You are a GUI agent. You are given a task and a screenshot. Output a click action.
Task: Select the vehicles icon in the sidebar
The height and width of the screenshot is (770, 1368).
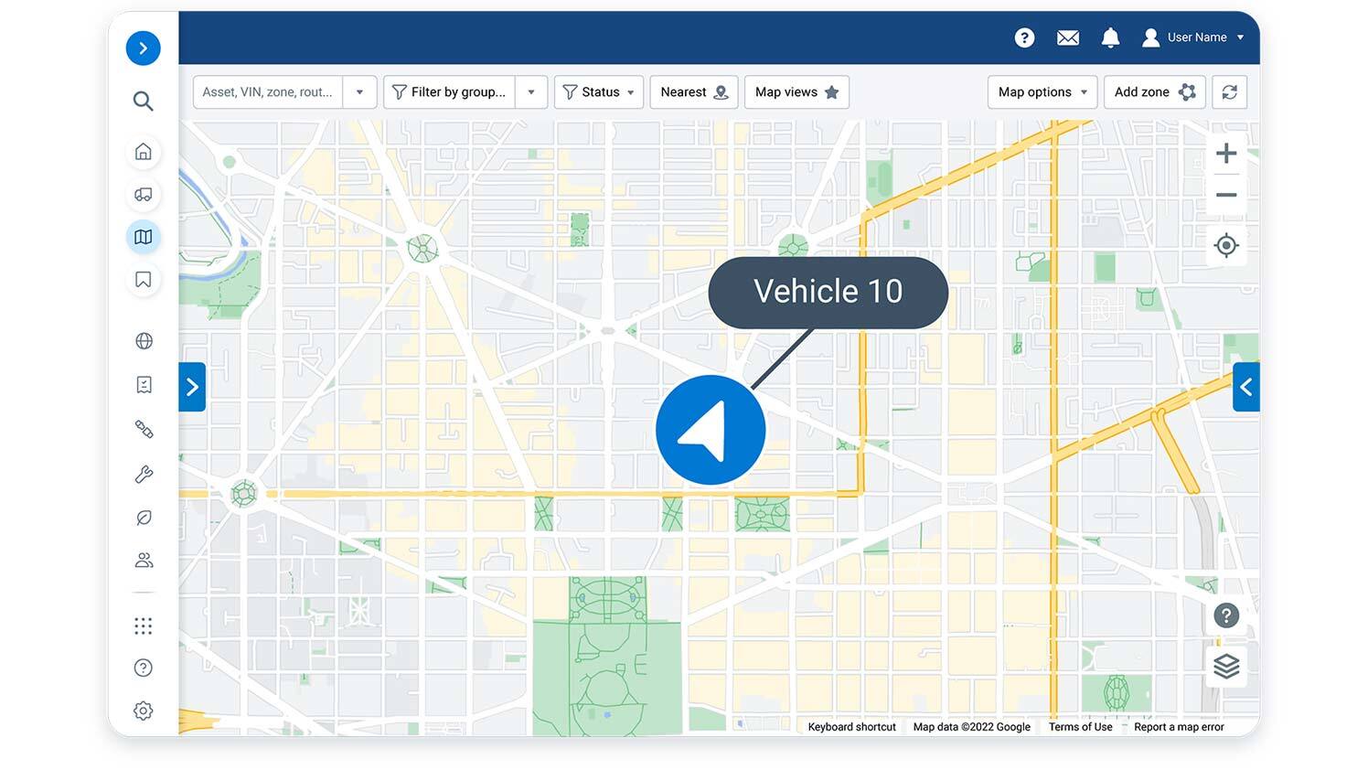pos(143,195)
